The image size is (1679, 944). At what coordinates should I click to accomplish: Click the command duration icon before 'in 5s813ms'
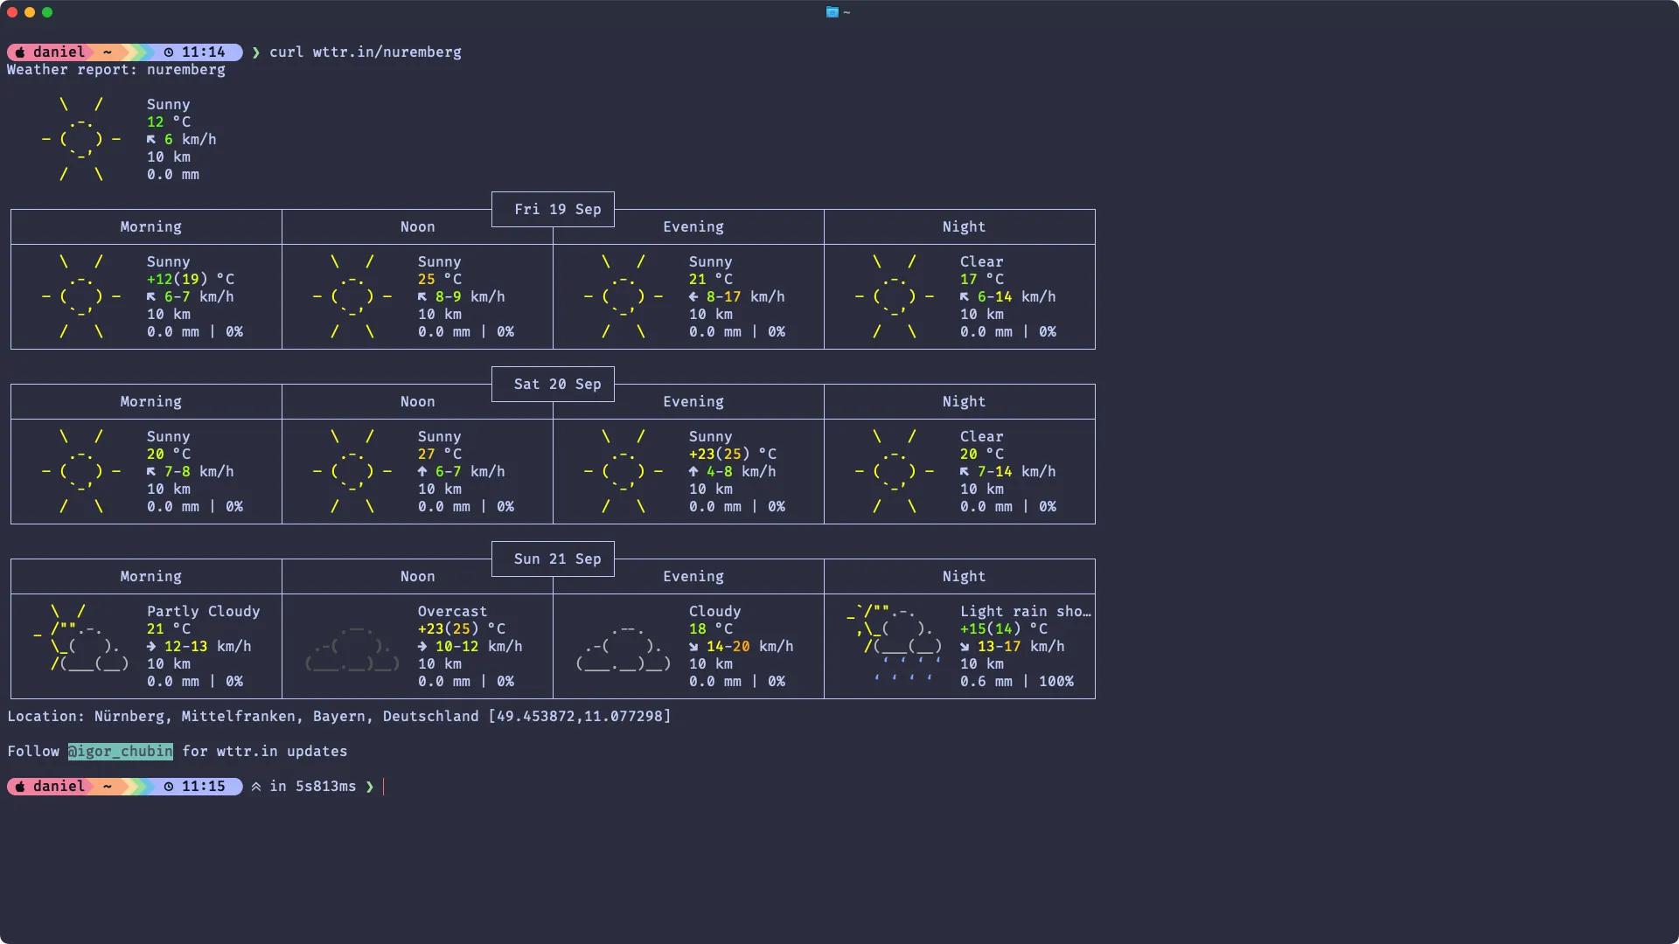point(256,787)
